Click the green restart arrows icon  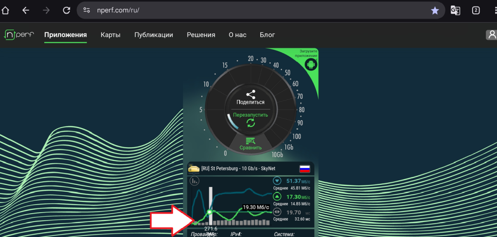(x=250, y=123)
